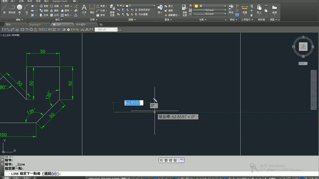Click the East label on ViewCube compass

click(313, 47)
